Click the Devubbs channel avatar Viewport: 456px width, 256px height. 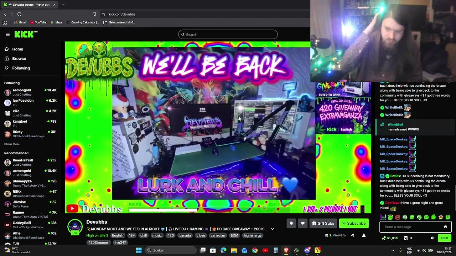tap(75, 227)
